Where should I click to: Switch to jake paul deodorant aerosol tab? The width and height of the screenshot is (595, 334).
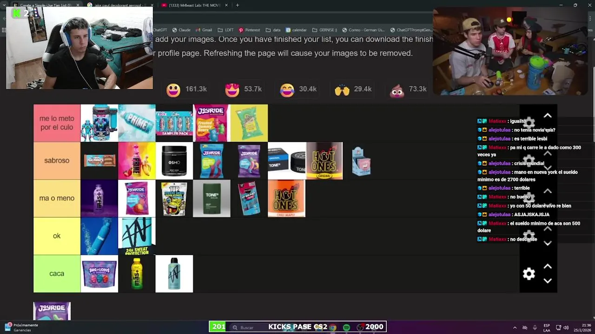(x=120, y=5)
